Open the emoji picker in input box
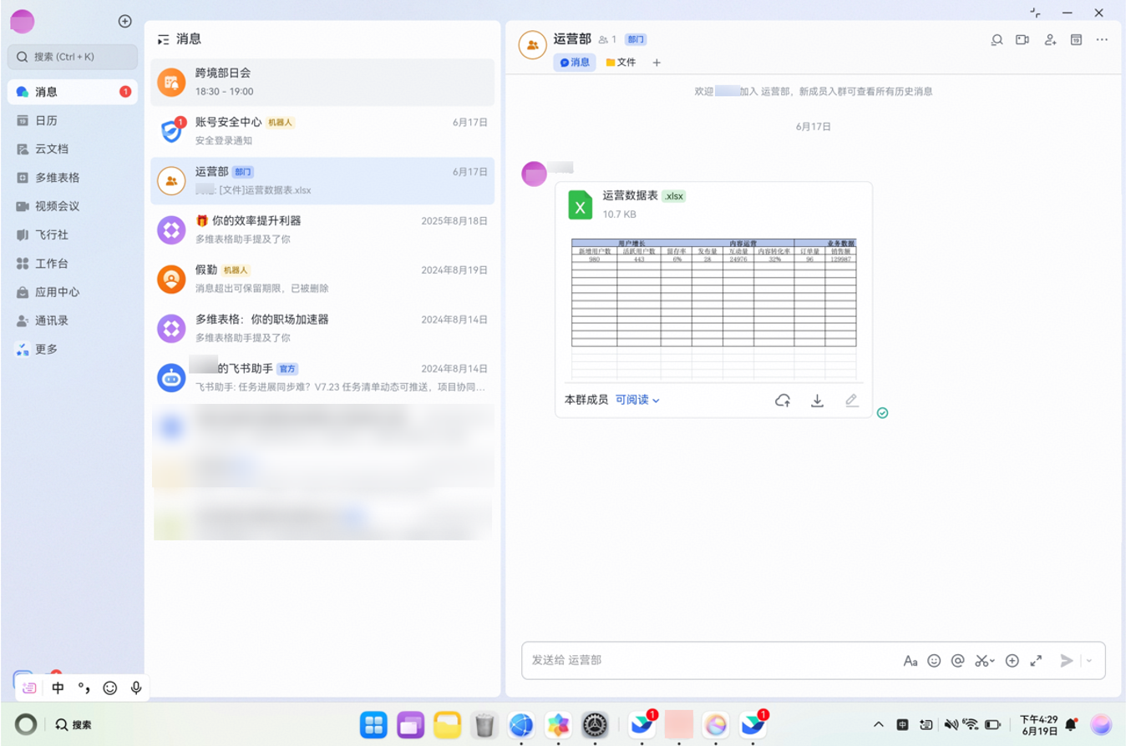Image resolution: width=1126 pixels, height=746 pixels. [934, 661]
